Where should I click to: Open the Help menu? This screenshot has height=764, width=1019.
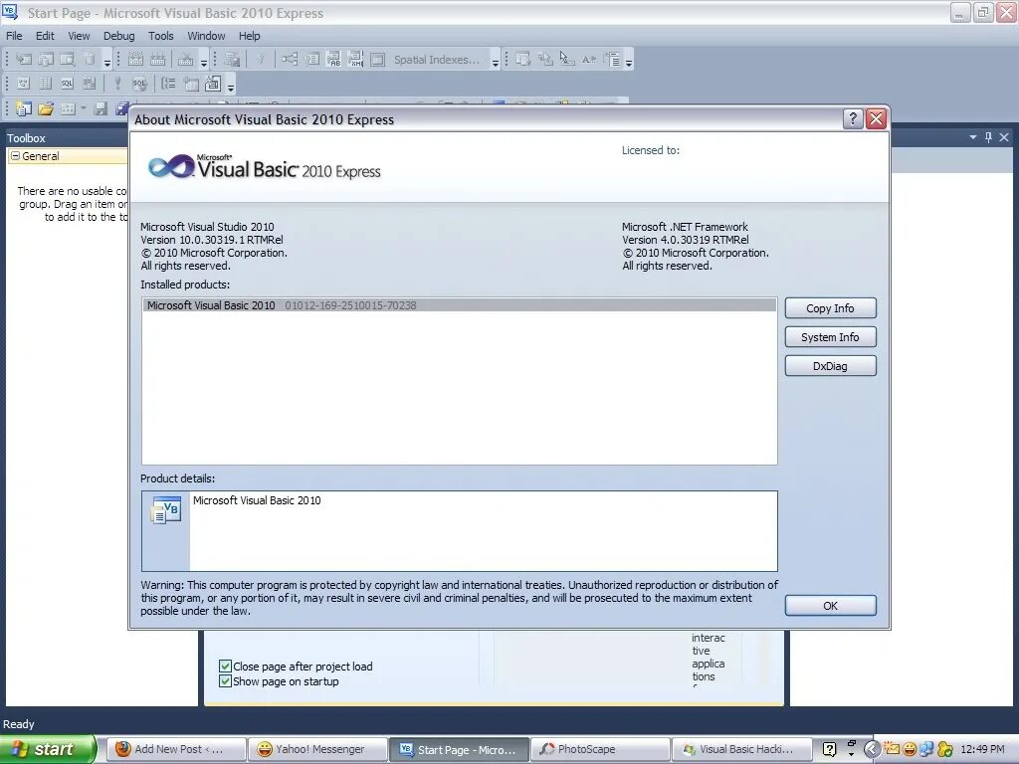(x=249, y=36)
